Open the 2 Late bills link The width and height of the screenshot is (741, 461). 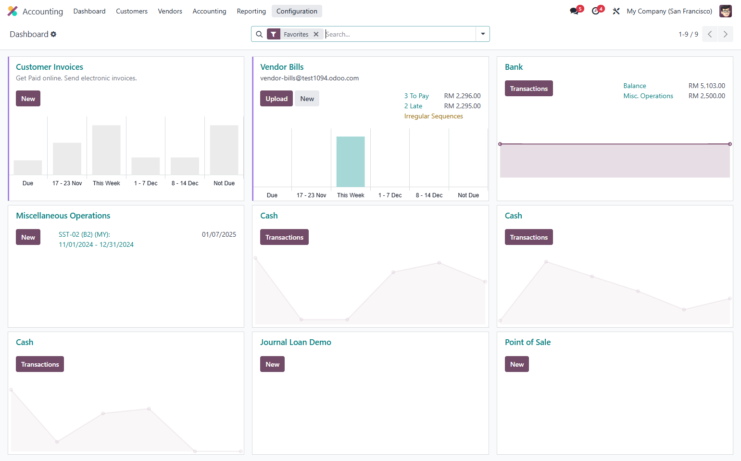pos(413,106)
